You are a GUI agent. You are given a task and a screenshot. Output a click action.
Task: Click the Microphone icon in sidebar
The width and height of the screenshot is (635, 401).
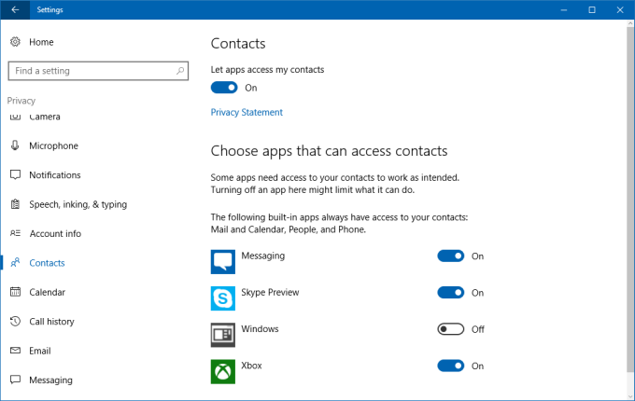pos(15,145)
